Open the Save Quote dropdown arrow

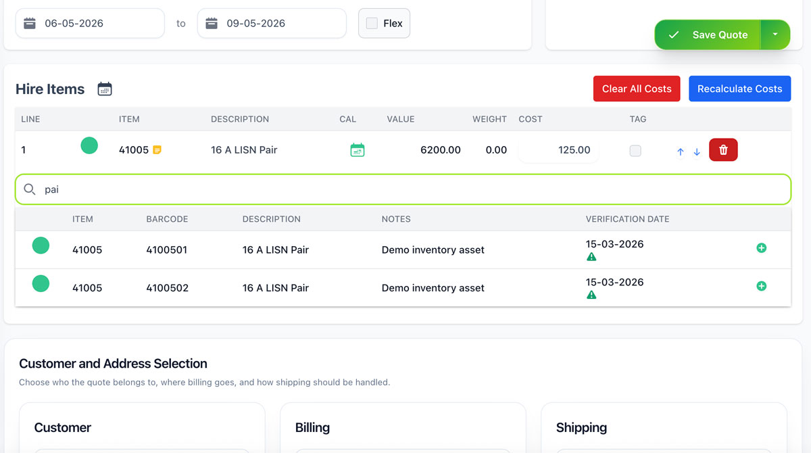tap(775, 34)
